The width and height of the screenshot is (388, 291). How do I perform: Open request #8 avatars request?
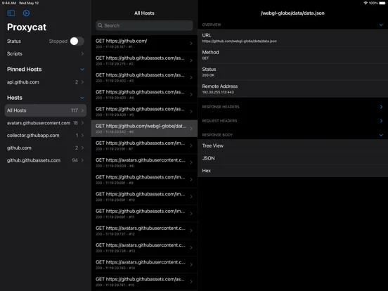click(144, 162)
